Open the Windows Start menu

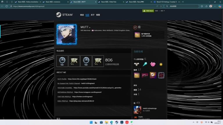[x=91, y=122]
